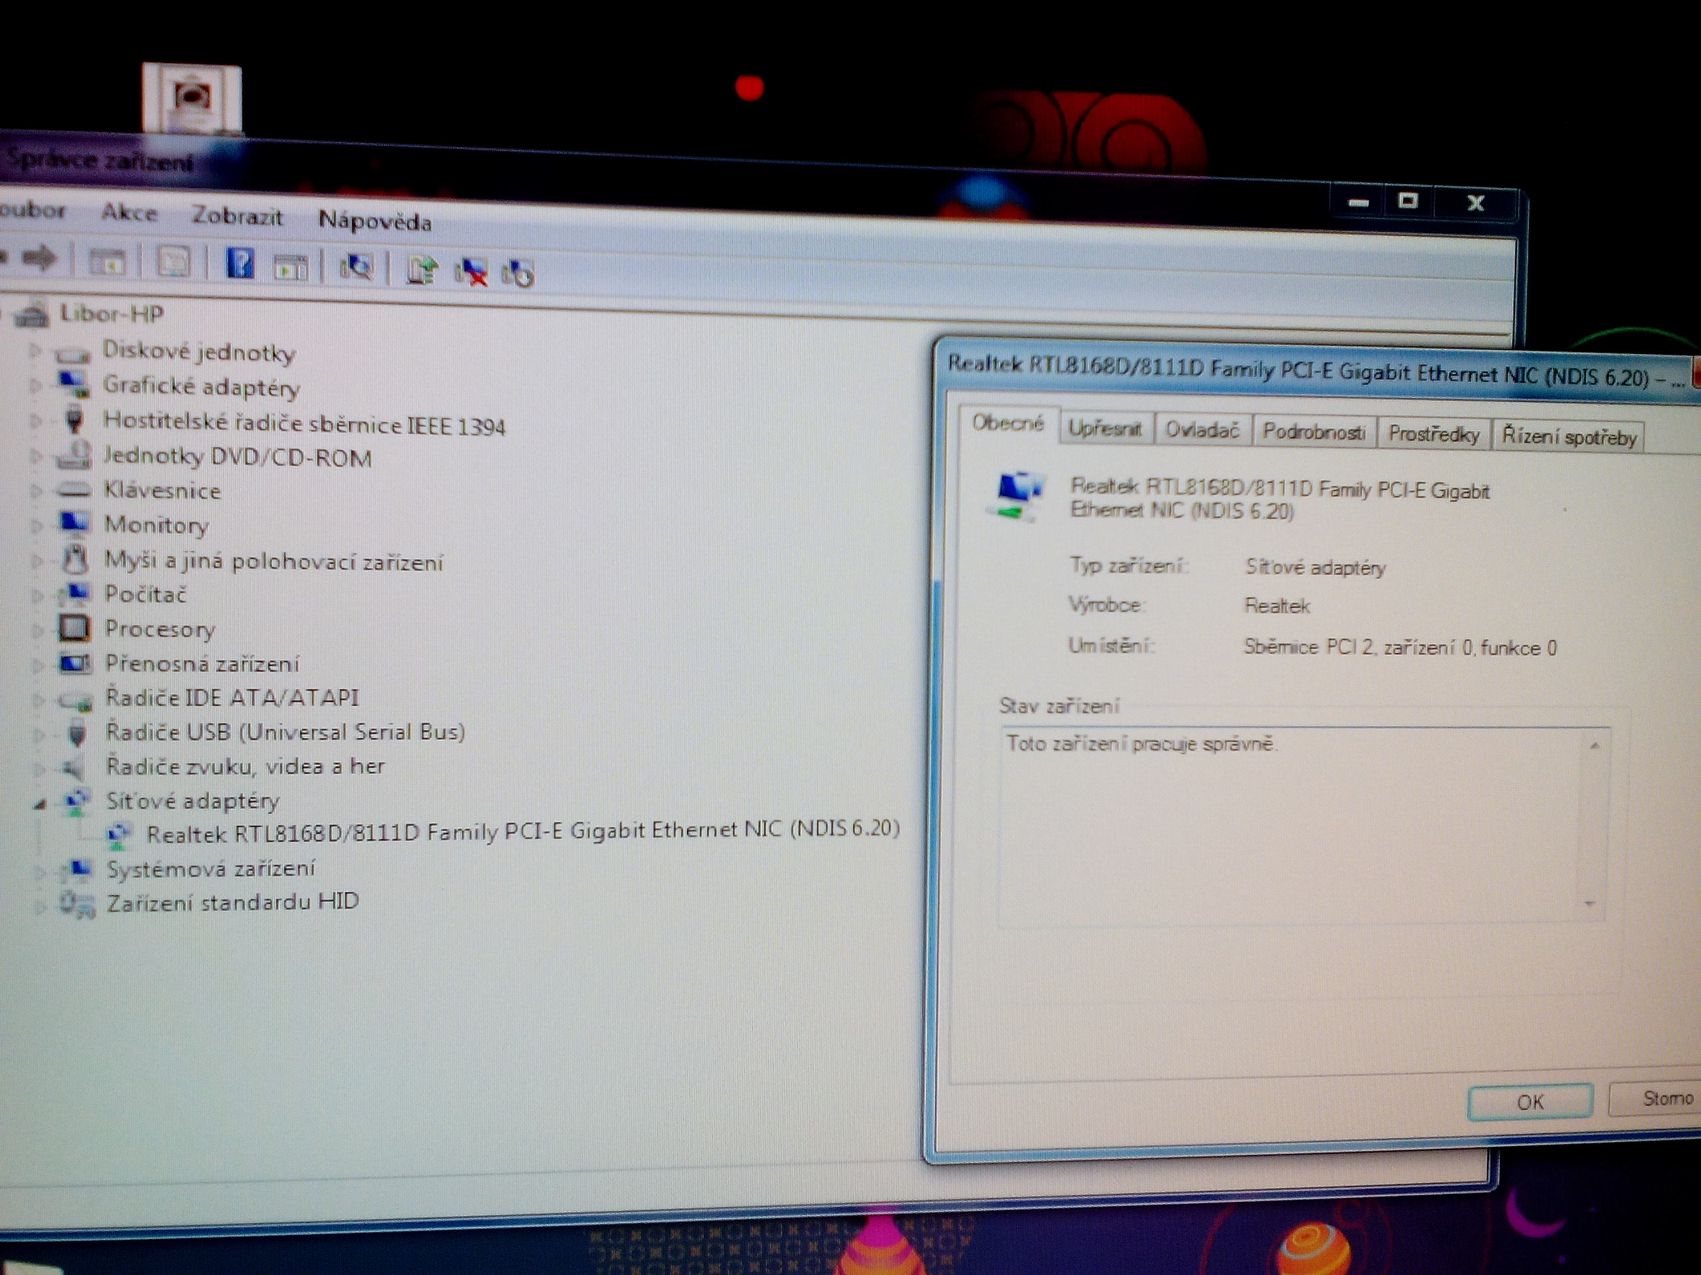This screenshot has width=1701, height=1275.
Task: Click the Forward arrow toolbar icon
Action: point(39,258)
